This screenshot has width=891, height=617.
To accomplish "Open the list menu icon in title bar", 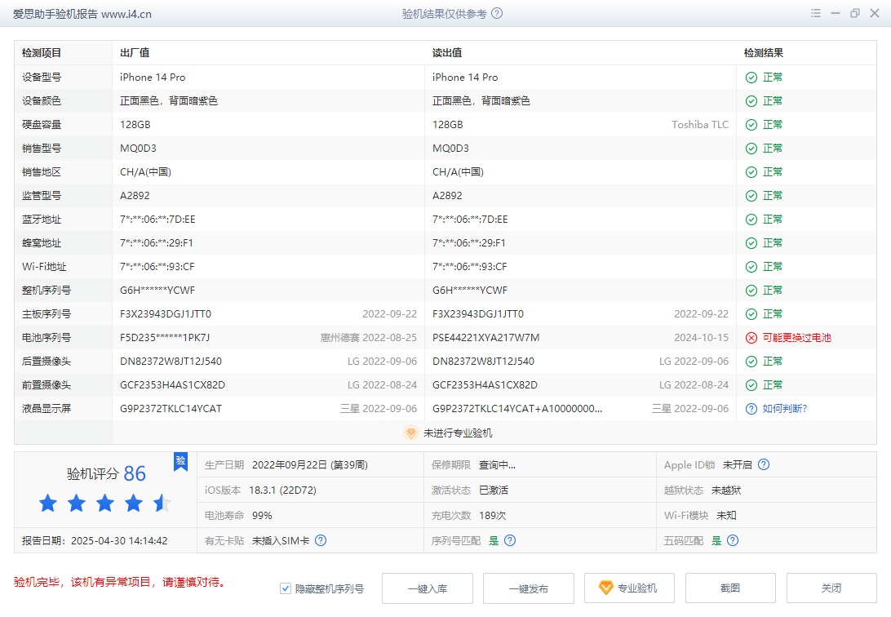I will (816, 13).
